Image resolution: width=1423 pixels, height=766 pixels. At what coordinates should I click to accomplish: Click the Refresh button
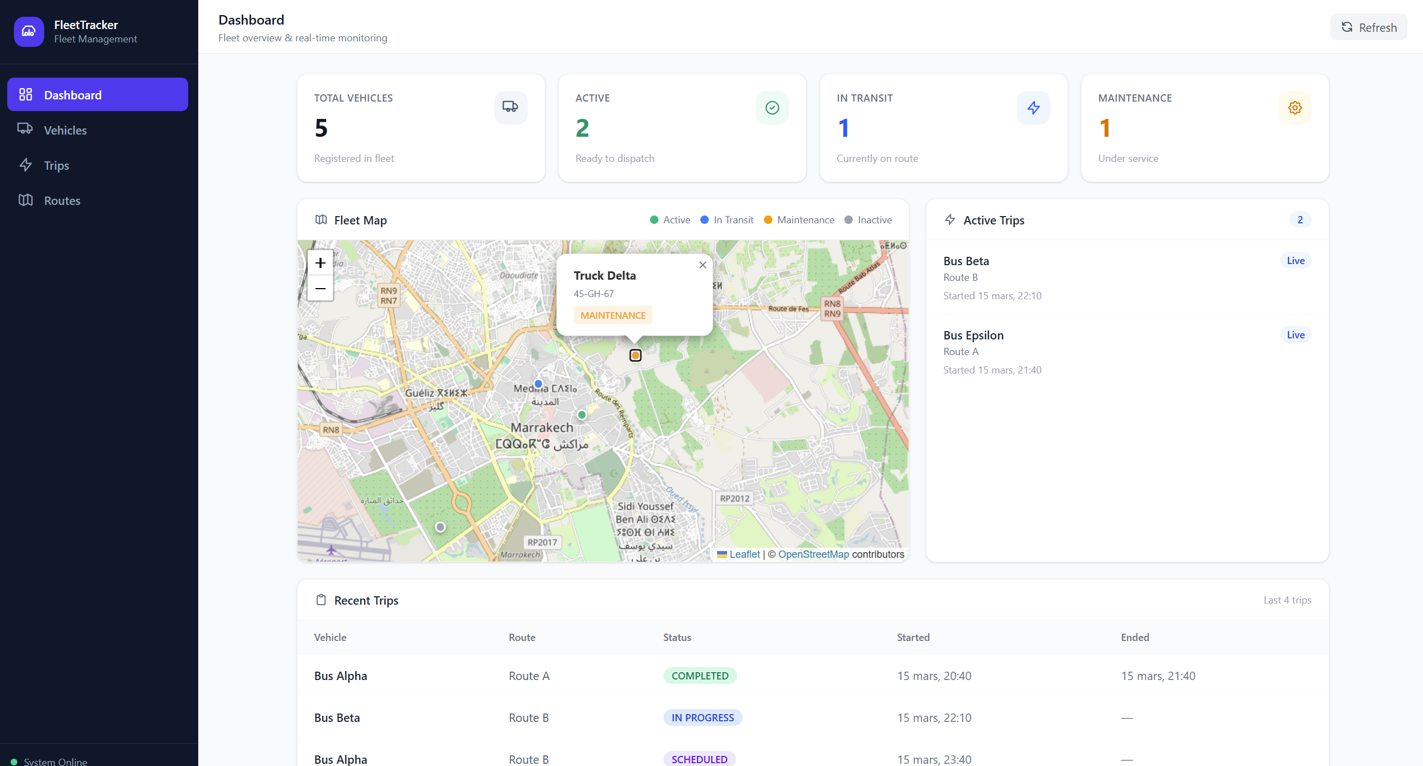pyautogui.click(x=1368, y=27)
